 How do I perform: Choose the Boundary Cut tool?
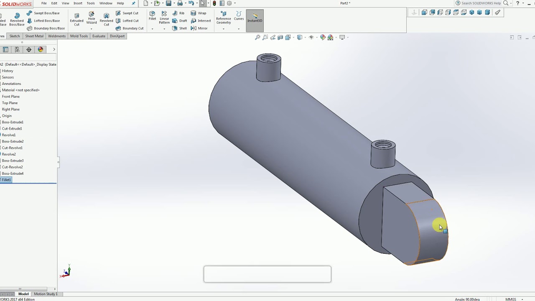(x=130, y=28)
